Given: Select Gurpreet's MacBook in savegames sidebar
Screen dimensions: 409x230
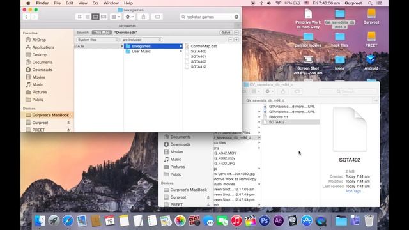Looking at the screenshot, I should pyautogui.click(x=47, y=115).
